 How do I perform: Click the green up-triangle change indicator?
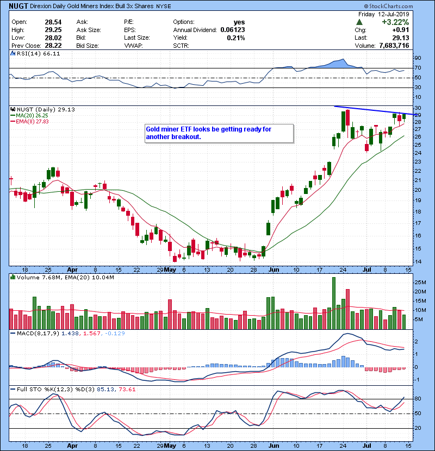tap(359, 22)
